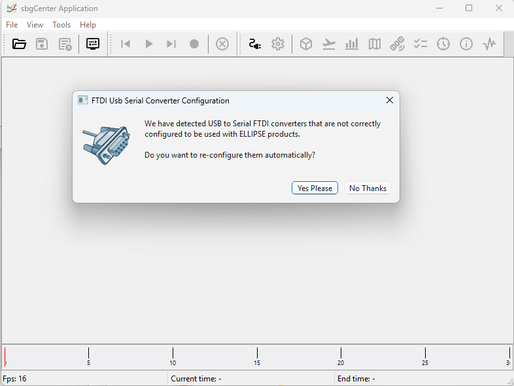Open the File menu
Image resolution: width=514 pixels, height=386 pixels.
click(x=12, y=25)
